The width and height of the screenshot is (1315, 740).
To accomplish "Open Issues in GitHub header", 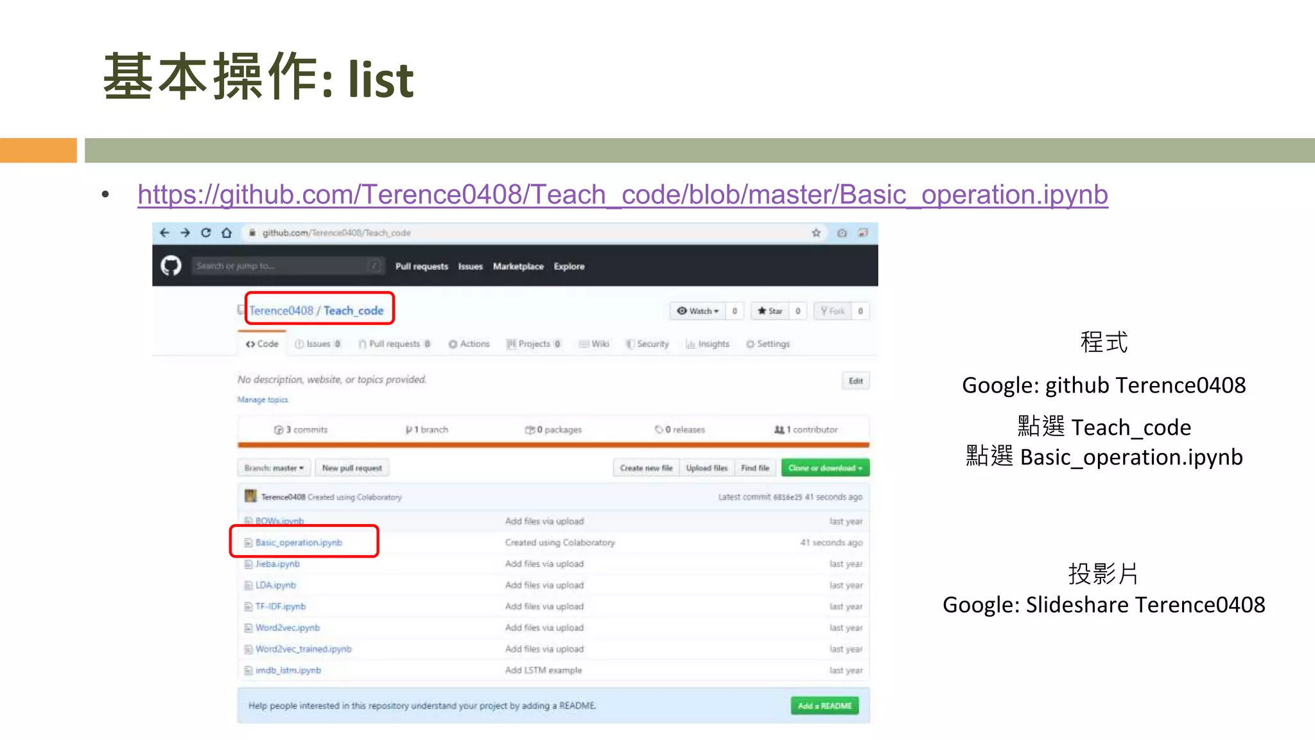I will (x=470, y=266).
